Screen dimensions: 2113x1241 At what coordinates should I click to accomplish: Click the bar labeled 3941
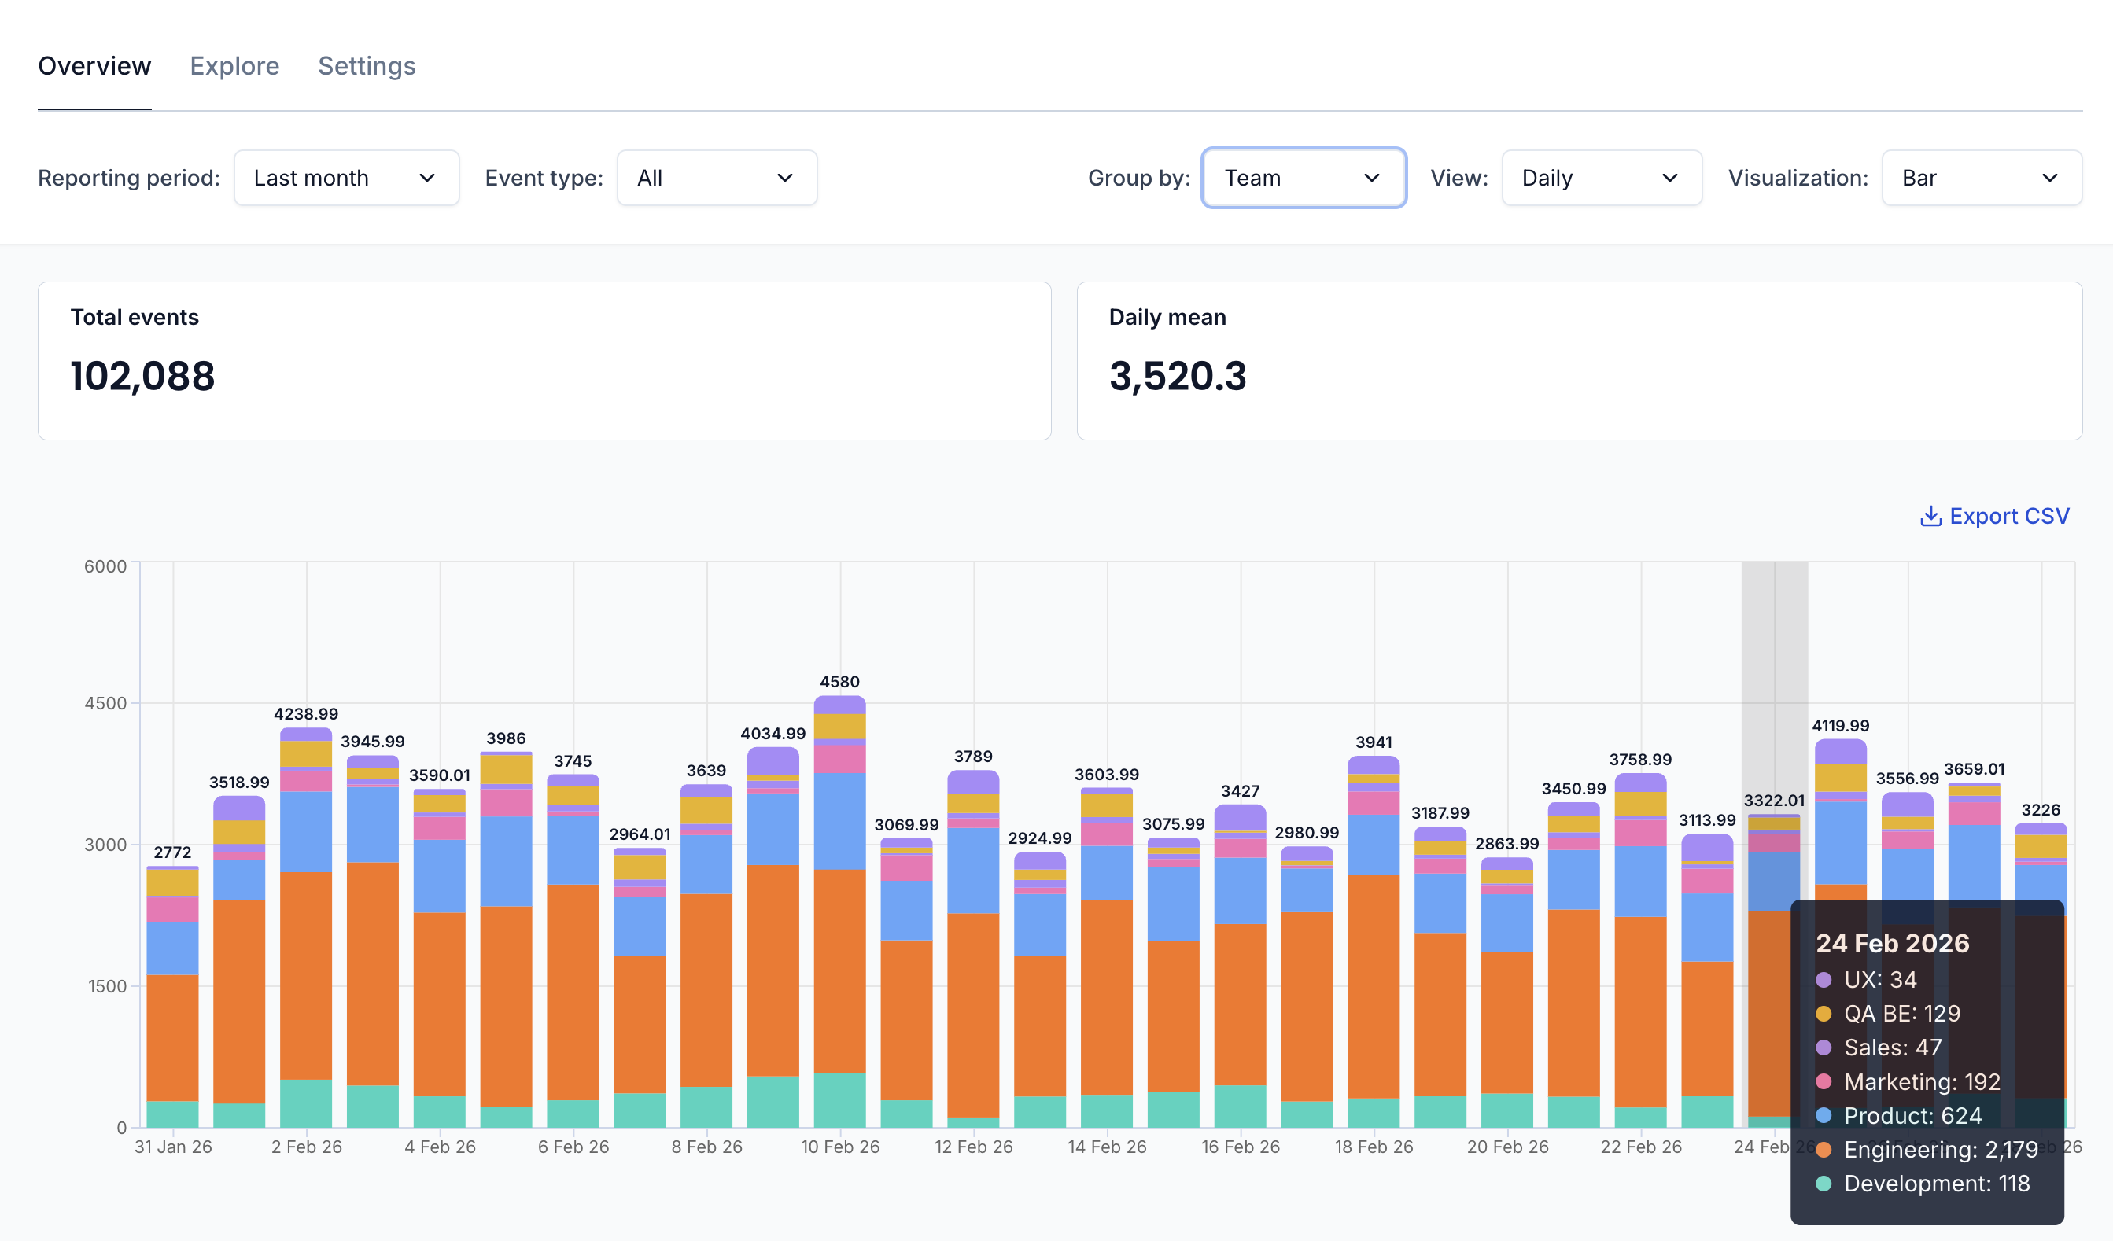pyautogui.click(x=1374, y=941)
